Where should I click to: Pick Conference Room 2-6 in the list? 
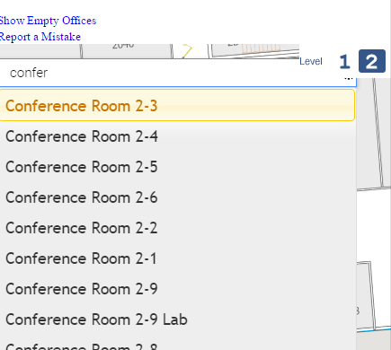pyautogui.click(x=178, y=197)
